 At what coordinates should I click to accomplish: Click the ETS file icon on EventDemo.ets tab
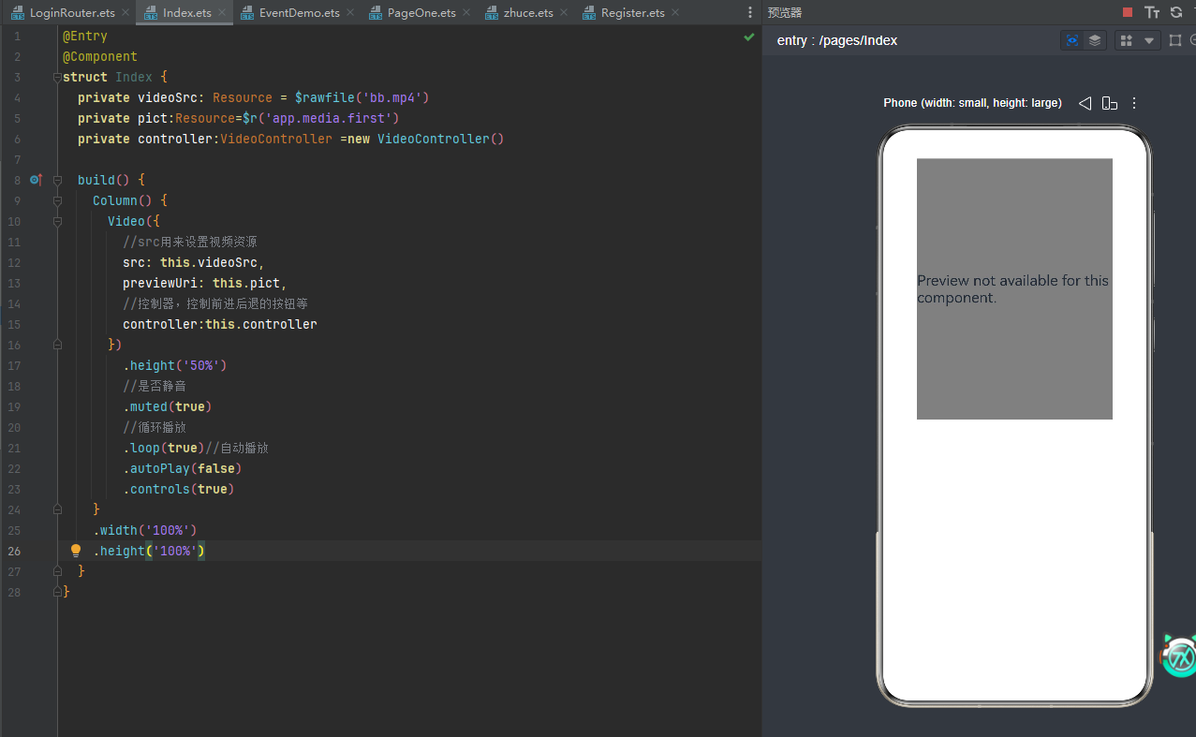[247, 13]
